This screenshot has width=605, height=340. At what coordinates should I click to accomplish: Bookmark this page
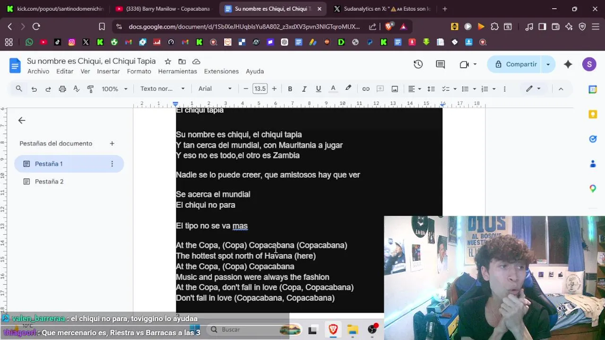click(102, 27)
